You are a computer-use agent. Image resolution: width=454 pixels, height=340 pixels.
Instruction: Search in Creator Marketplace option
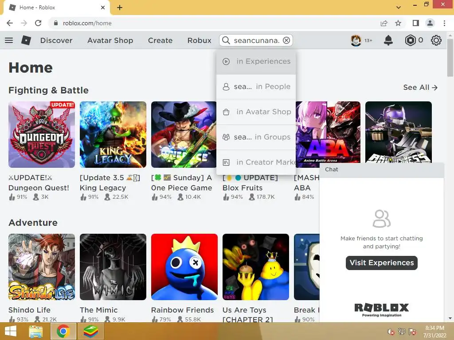(x=256, y=162)
